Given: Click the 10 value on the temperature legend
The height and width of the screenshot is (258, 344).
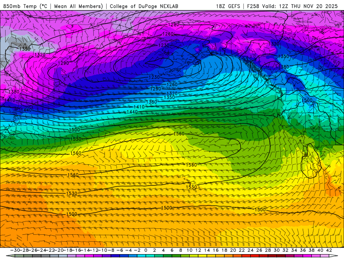Looking at the screenshot, I should coord(190,250).
